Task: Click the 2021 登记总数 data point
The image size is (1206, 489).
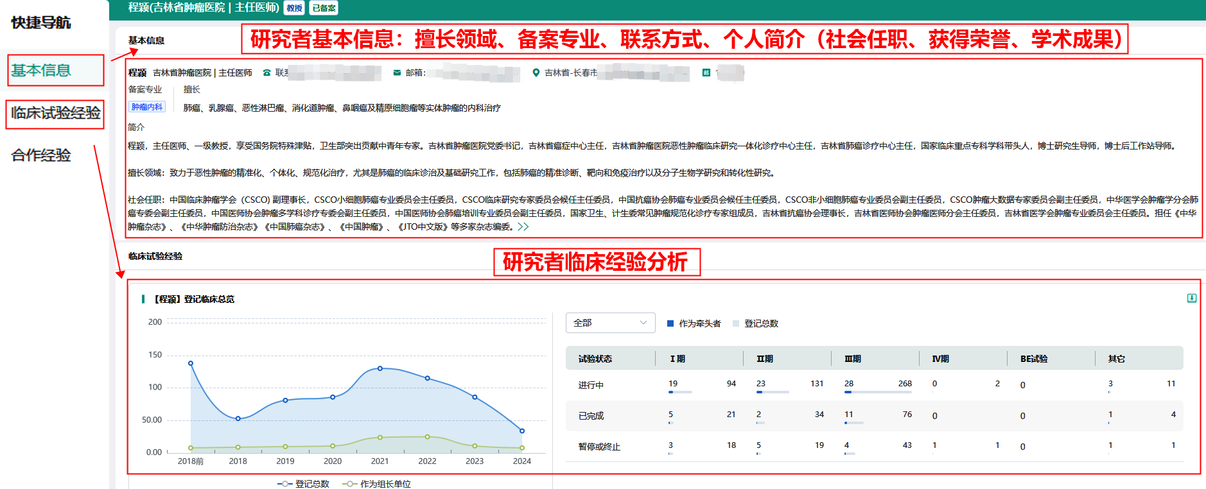Action: 380,368
